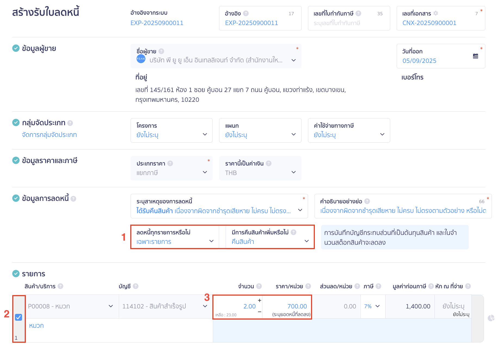Image resolution: width=497 pixels, height=349 pixels.
Task: Click help icon next to ชื่อผู้ขาย
Action: [161, 51]
